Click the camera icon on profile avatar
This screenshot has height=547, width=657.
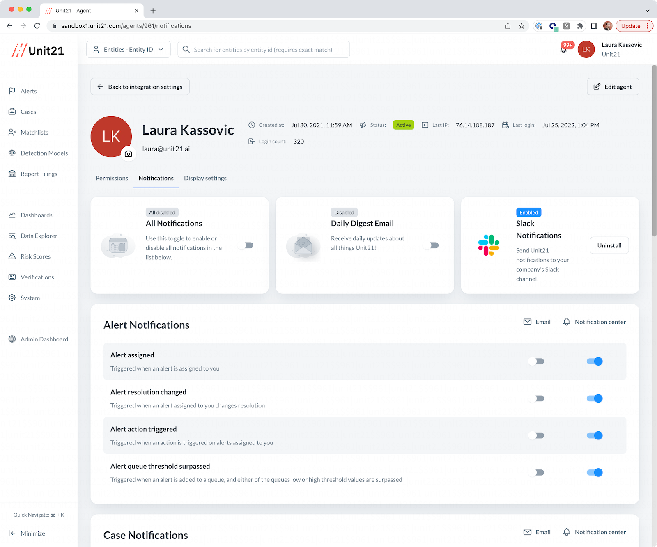coord(129,154)
